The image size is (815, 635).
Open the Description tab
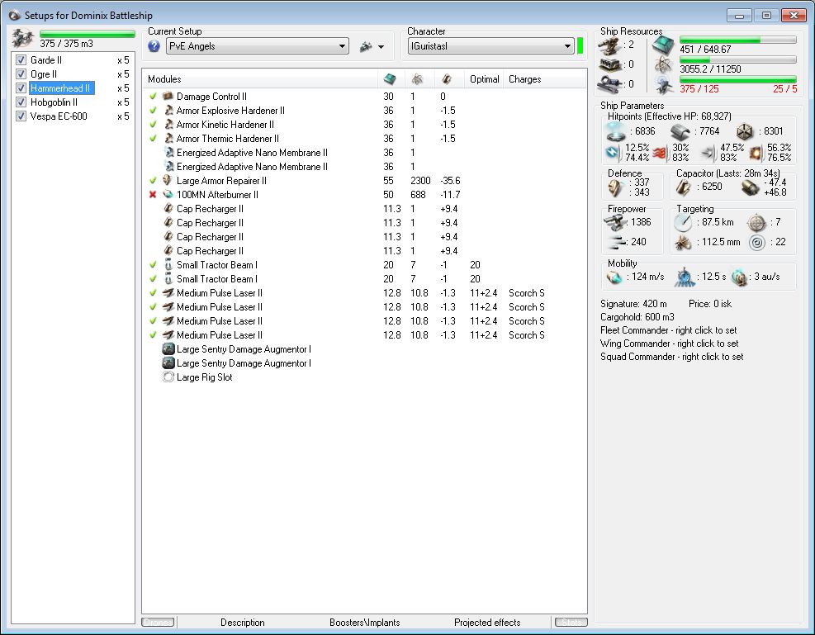tap(242, 622)
